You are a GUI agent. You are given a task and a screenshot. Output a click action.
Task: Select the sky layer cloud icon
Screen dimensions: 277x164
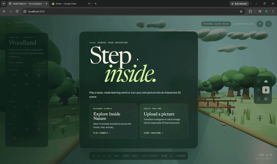coord(266,81)
